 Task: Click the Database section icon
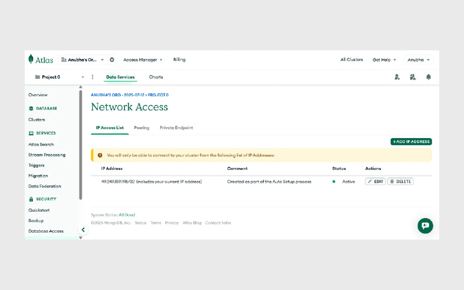tap(31, 108)
